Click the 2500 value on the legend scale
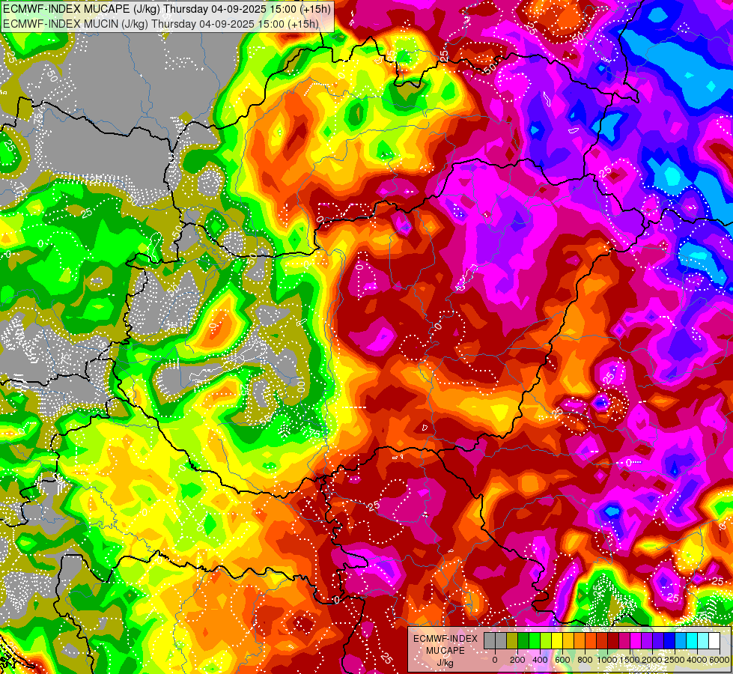Screen dimensions: 733x674 pyautogui.click(x=675, y=660)
